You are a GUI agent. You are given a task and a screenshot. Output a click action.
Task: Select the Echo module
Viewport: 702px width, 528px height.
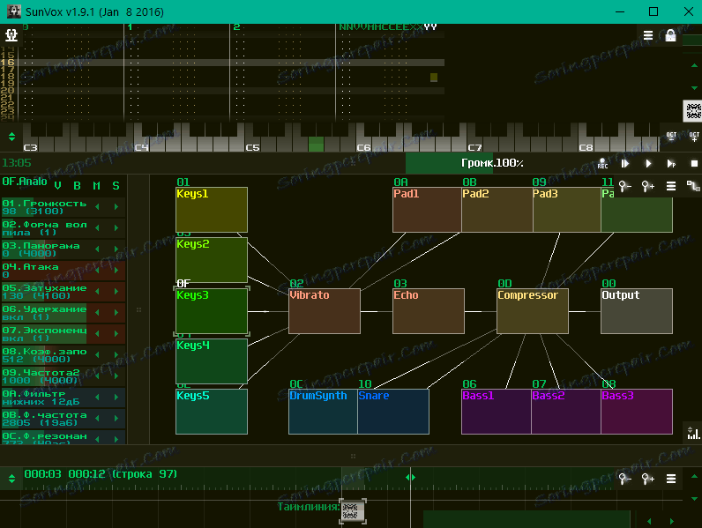(x=429, y=311)
